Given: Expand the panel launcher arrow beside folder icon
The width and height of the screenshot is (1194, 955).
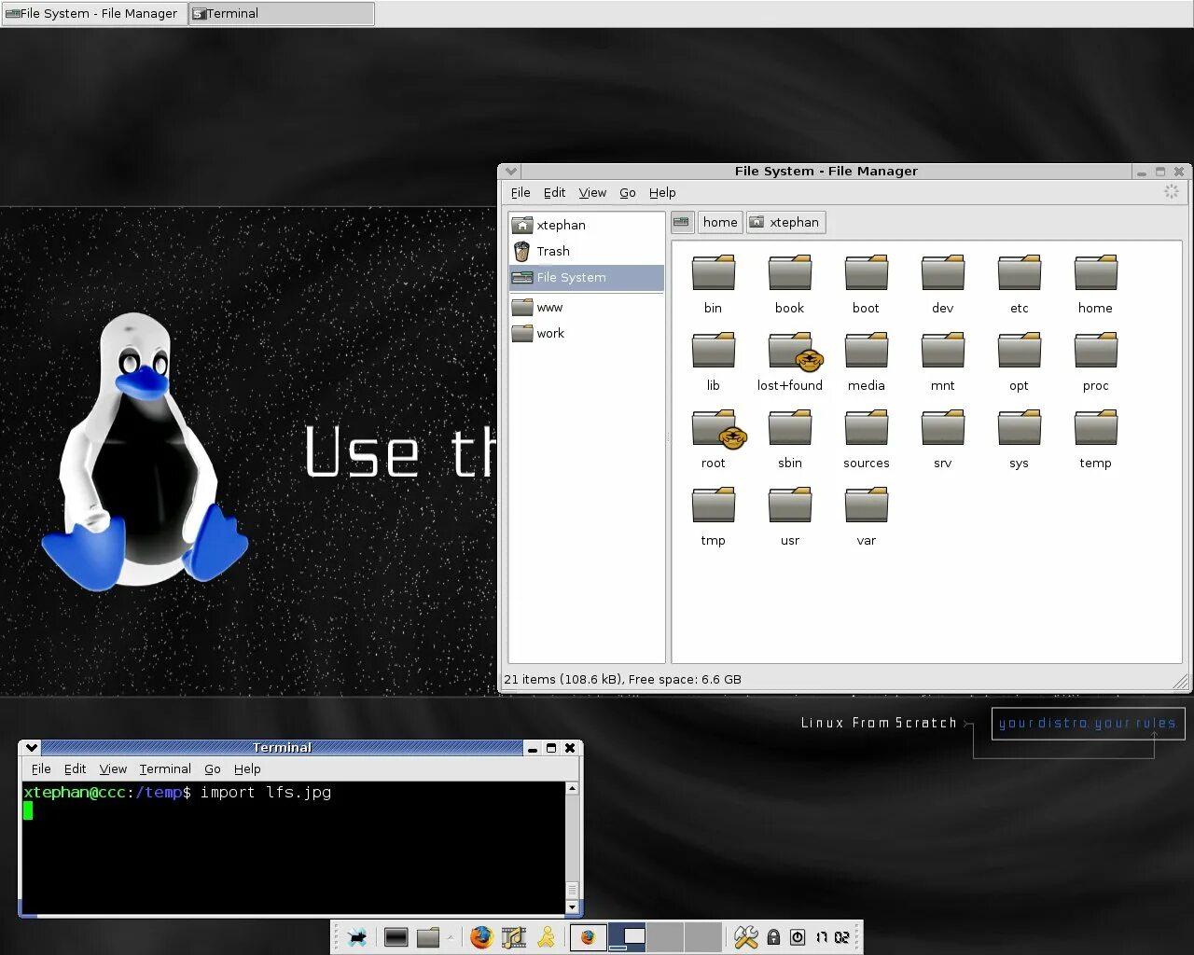Looking at the screenshot, I should tap(451, 937).
